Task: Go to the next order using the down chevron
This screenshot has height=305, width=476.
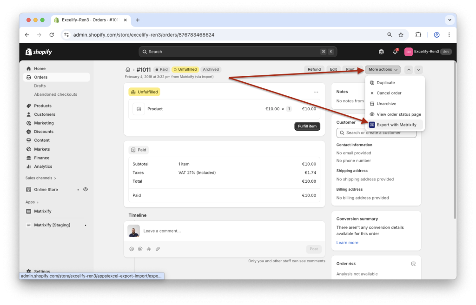Action: pos(418,69)
